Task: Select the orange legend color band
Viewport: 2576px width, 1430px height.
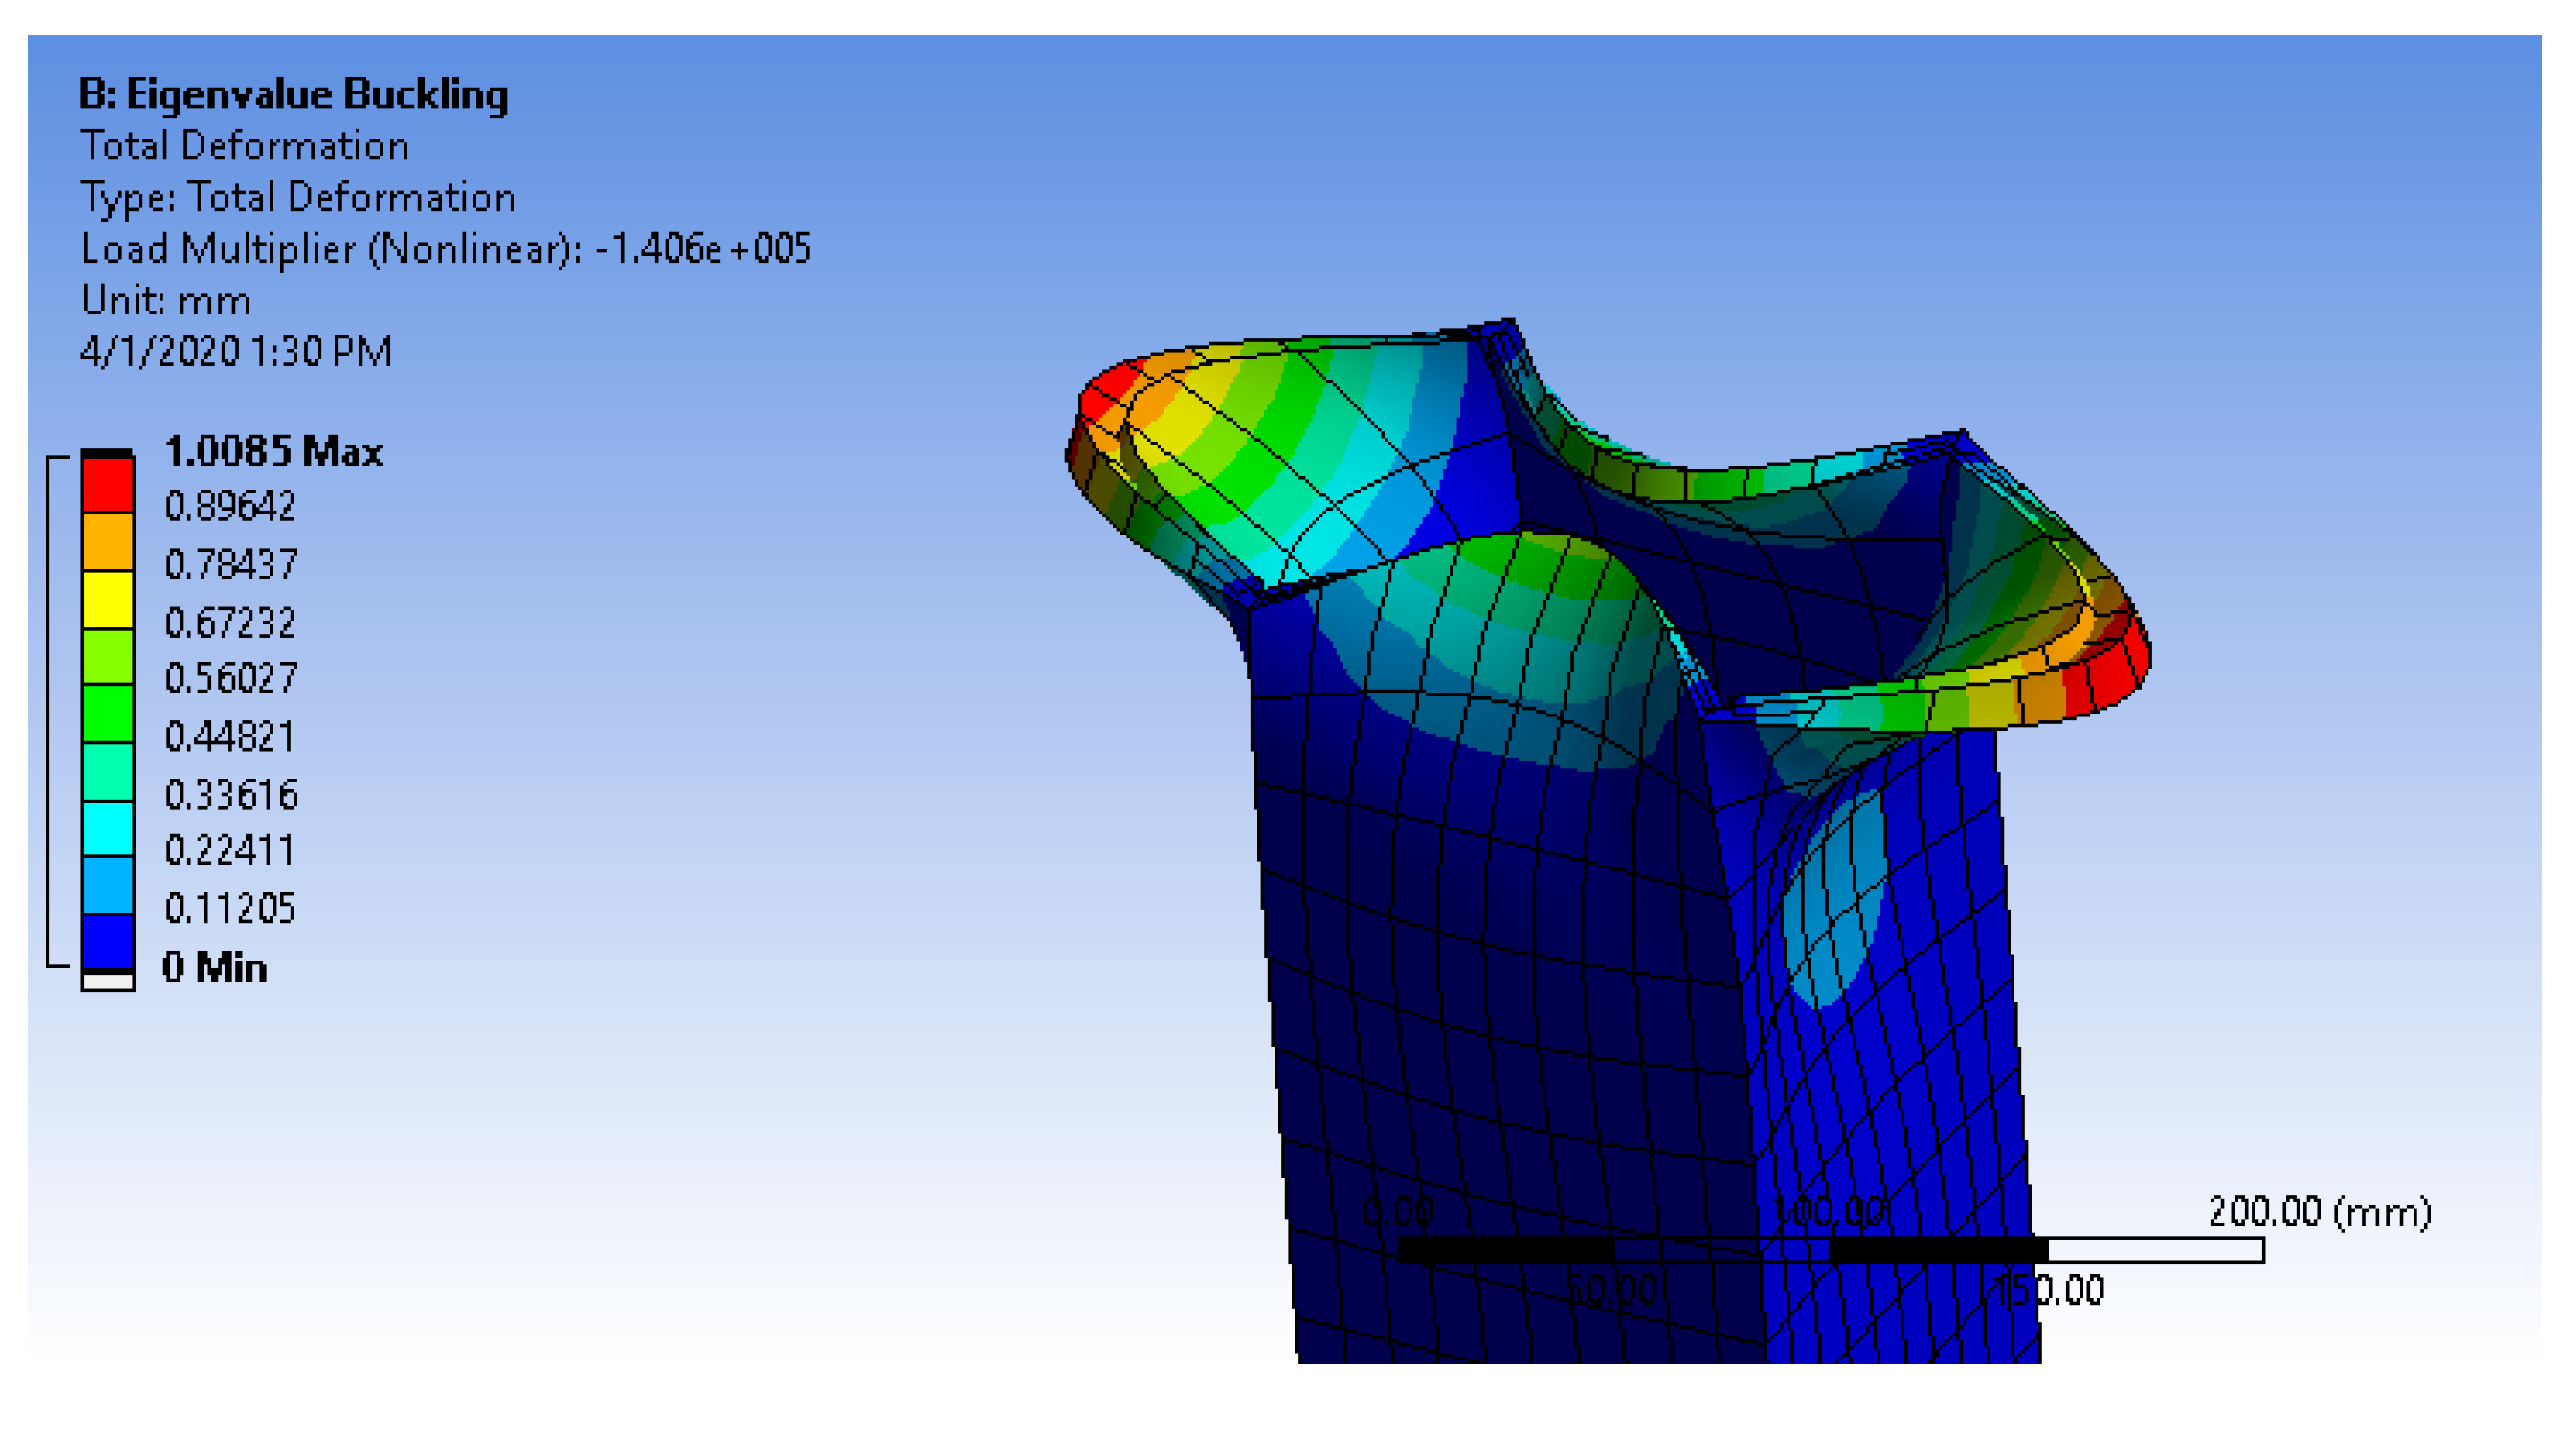Action: click(107, 541)
